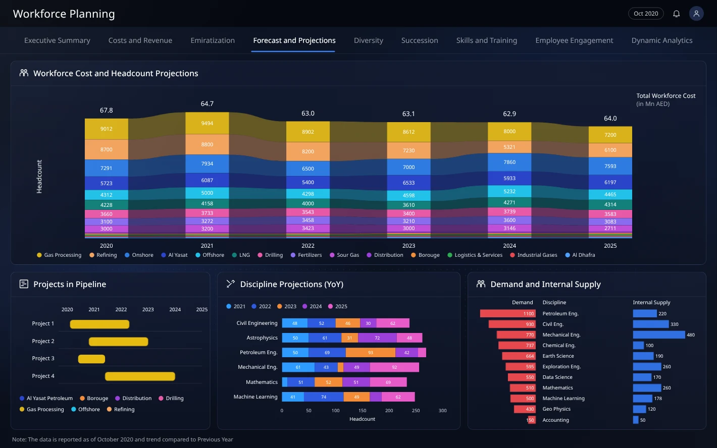The image size is (717, 448).
Task: Toggle the Fertilizers legend item
Action: pos(306,255)
